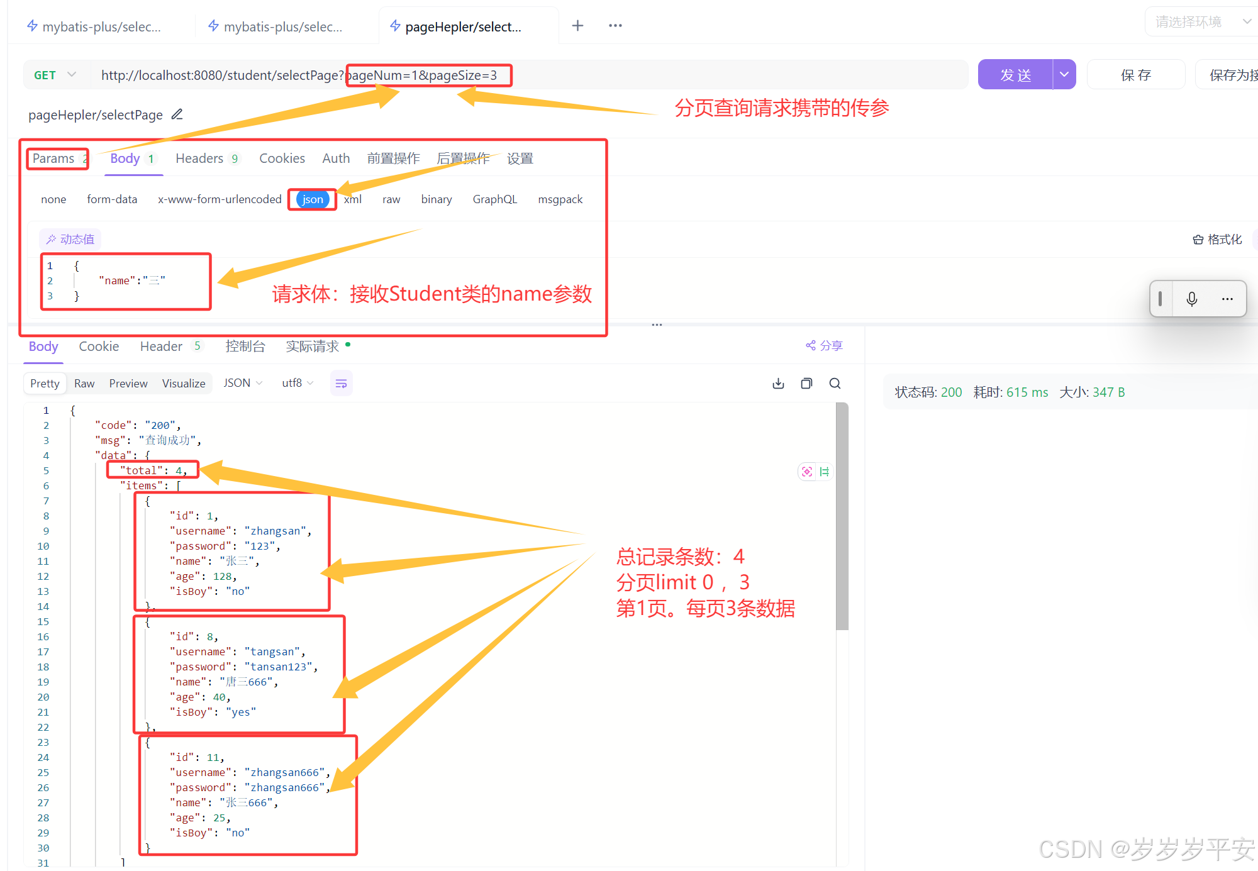1258x871 pixels.
Task: Copy the response content
Action: click(x=806, y=383)
